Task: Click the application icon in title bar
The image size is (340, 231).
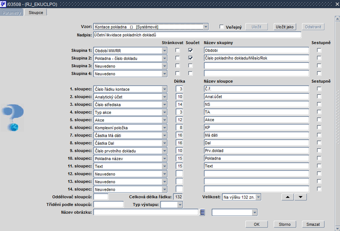Action: coord(4,4)
